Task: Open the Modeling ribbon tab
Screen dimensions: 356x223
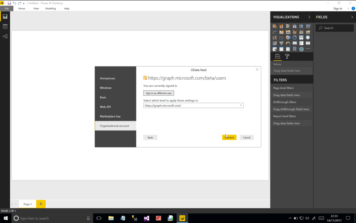Action: coord(51,9)
